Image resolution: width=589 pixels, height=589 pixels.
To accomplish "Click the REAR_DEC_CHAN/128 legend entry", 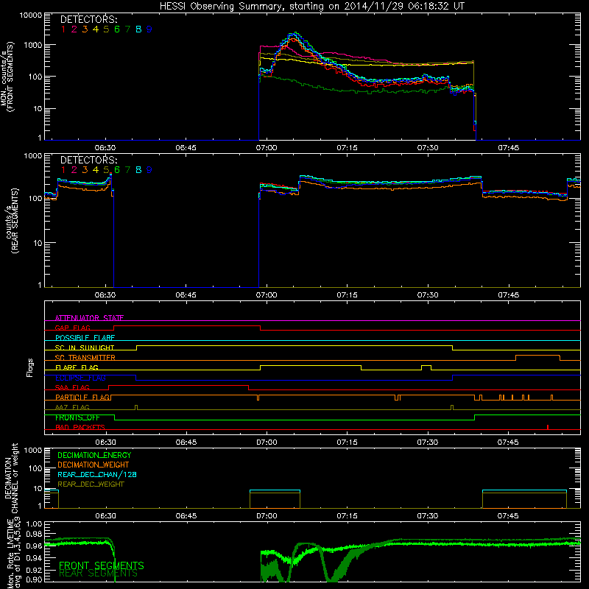I will coord(97,474).
